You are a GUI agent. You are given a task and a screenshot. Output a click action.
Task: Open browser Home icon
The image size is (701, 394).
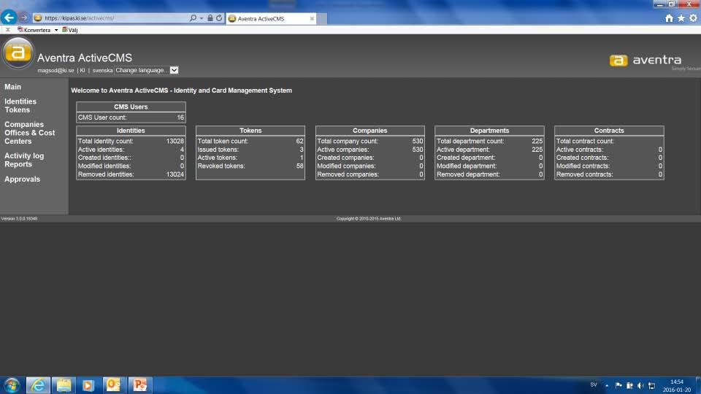tap(669, 18)
